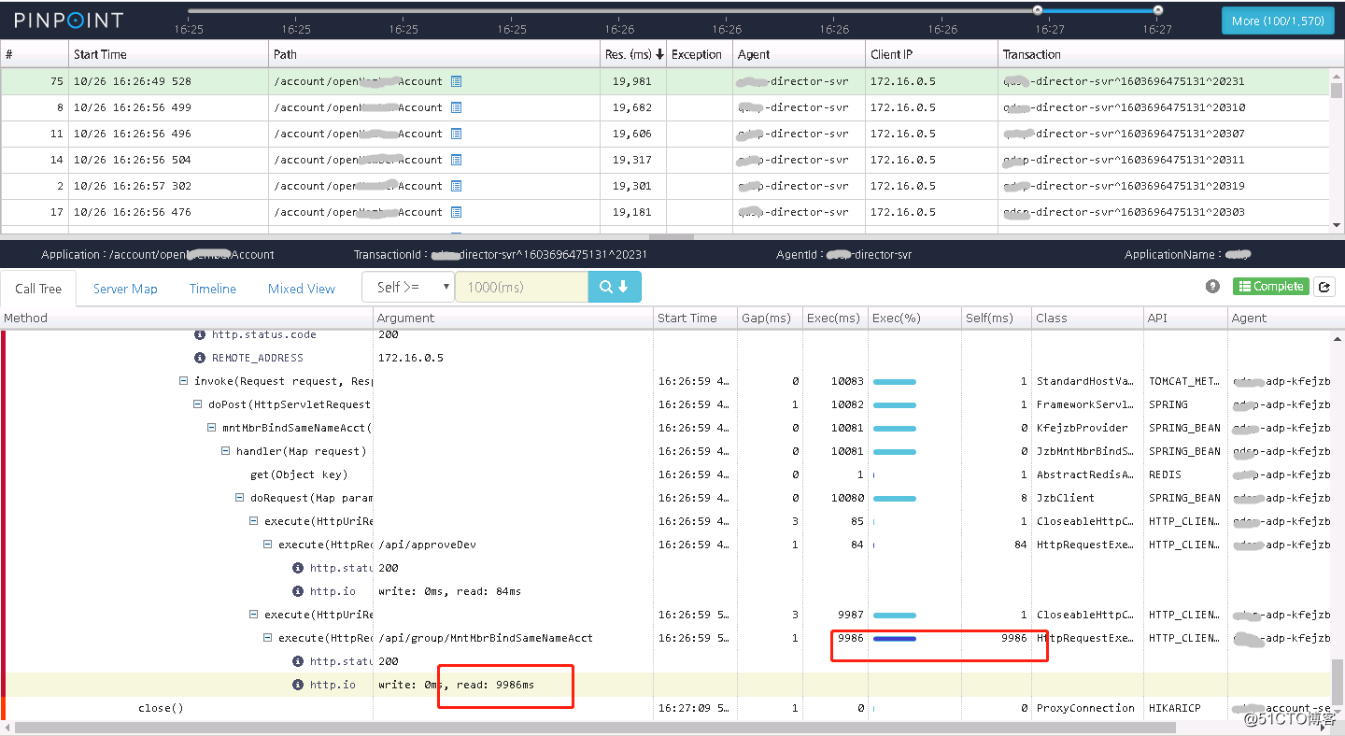Click the Exec(ms) value 10083

847,381
